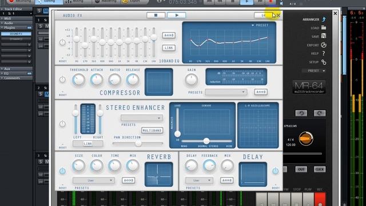Click the Delay A<>B compare button
Viewport: 366px width, 206px height.
226,180
